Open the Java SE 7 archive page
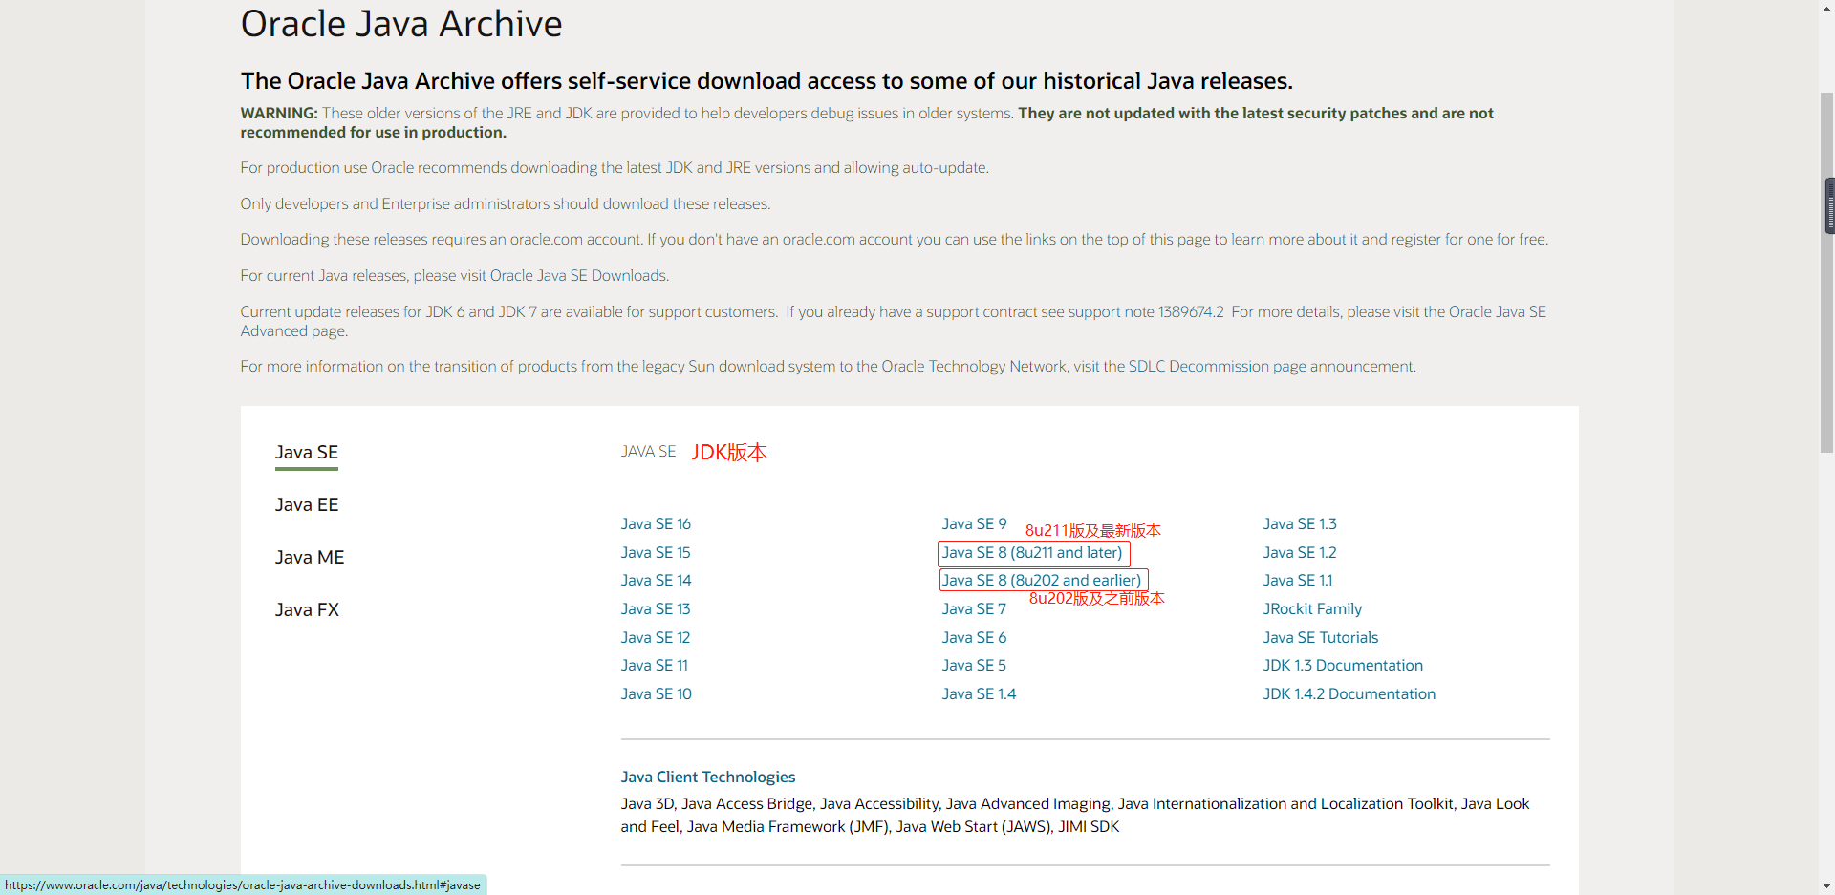 click(973, 608)
